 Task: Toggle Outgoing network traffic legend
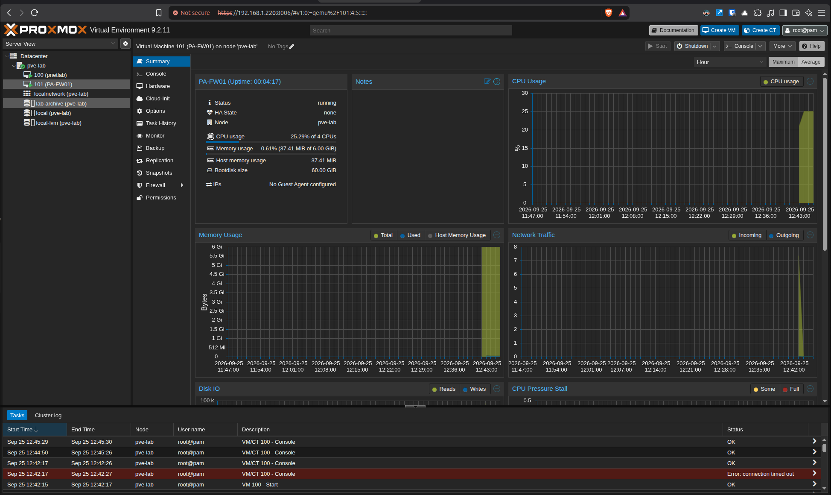tap(784, 235)
